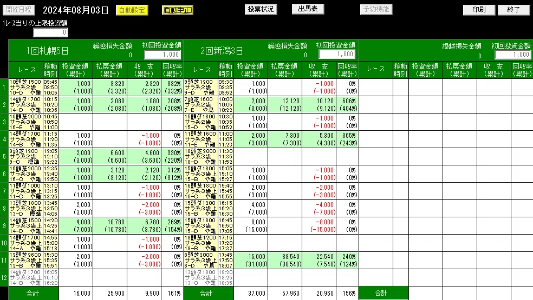Click row number 12 on the left edge

click(x=4, y=278)
